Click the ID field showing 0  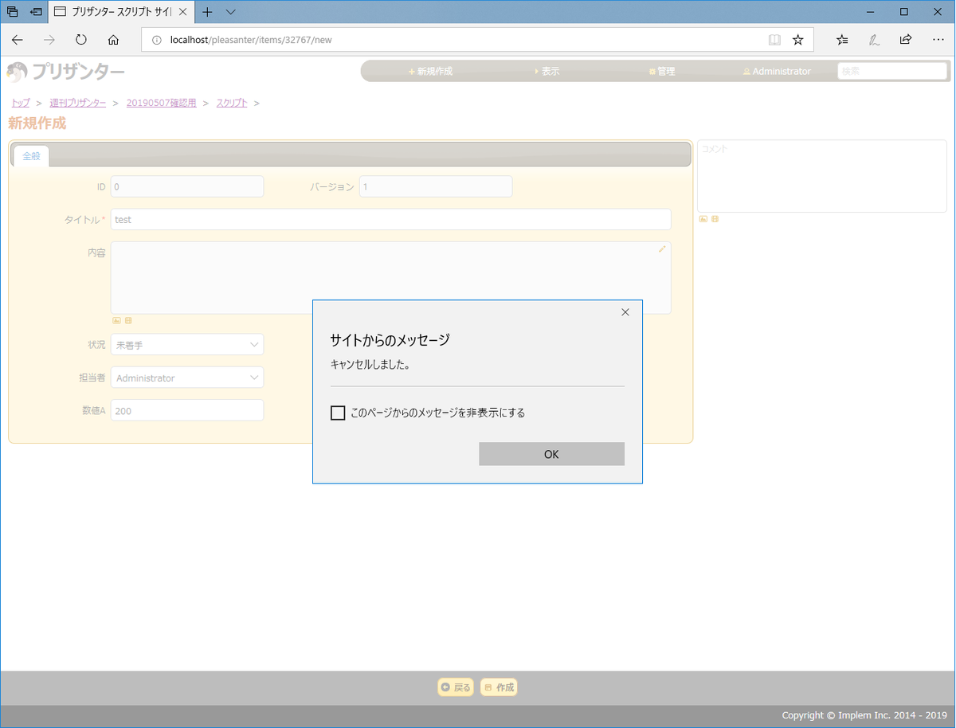pos(187,186)
